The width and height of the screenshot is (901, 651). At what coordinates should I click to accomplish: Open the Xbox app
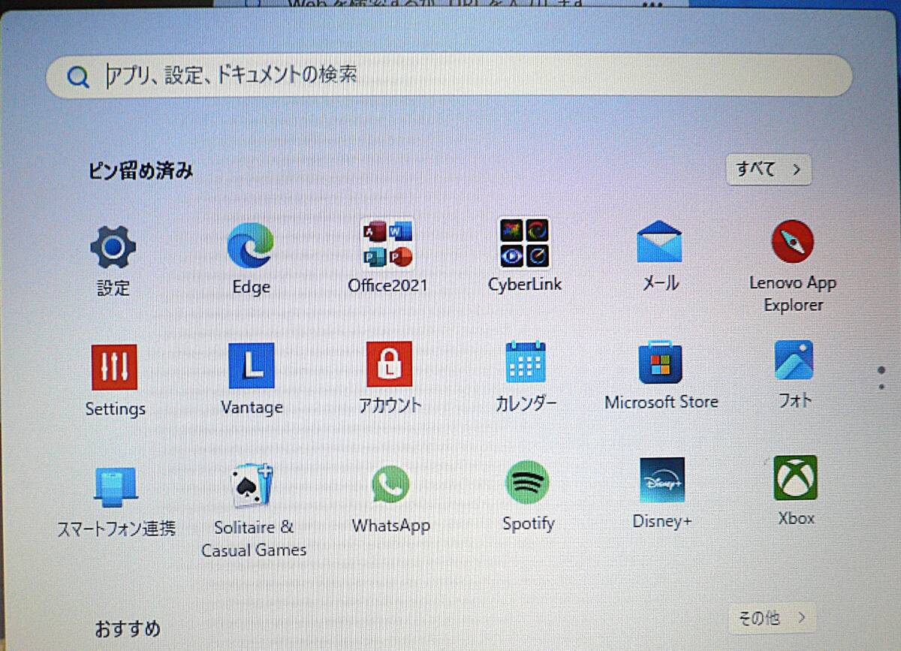[x=794, y=481]
